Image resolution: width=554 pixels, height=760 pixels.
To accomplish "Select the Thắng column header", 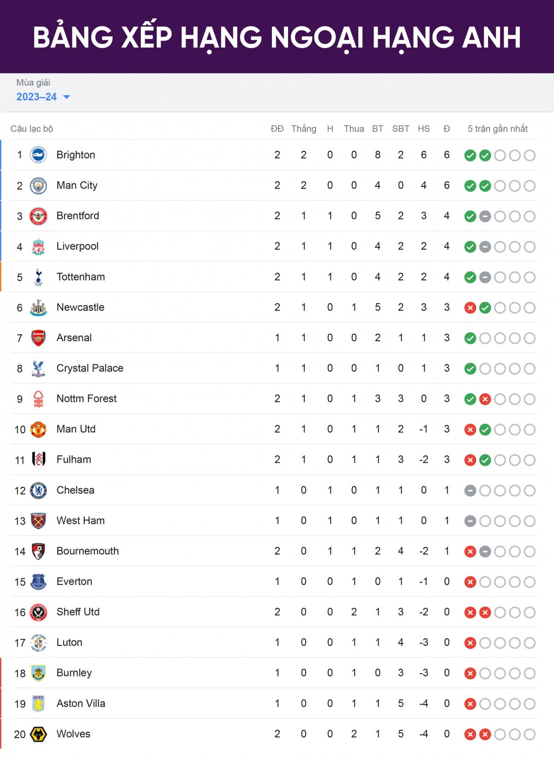I will (304, 129).
